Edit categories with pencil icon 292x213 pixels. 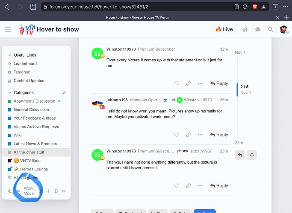point(64,92)
